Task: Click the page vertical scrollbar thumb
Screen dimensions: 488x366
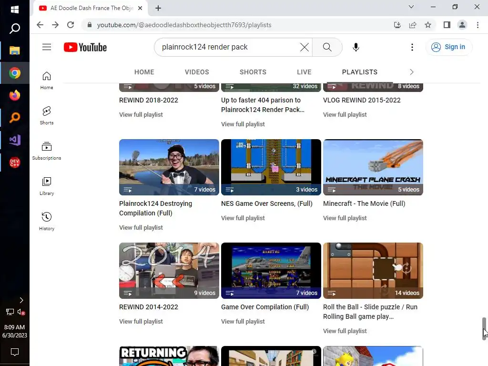Action: click(x=484, y=329)
